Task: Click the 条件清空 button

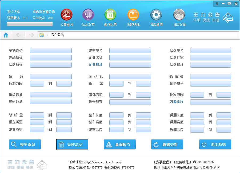Action: point(72,145)
